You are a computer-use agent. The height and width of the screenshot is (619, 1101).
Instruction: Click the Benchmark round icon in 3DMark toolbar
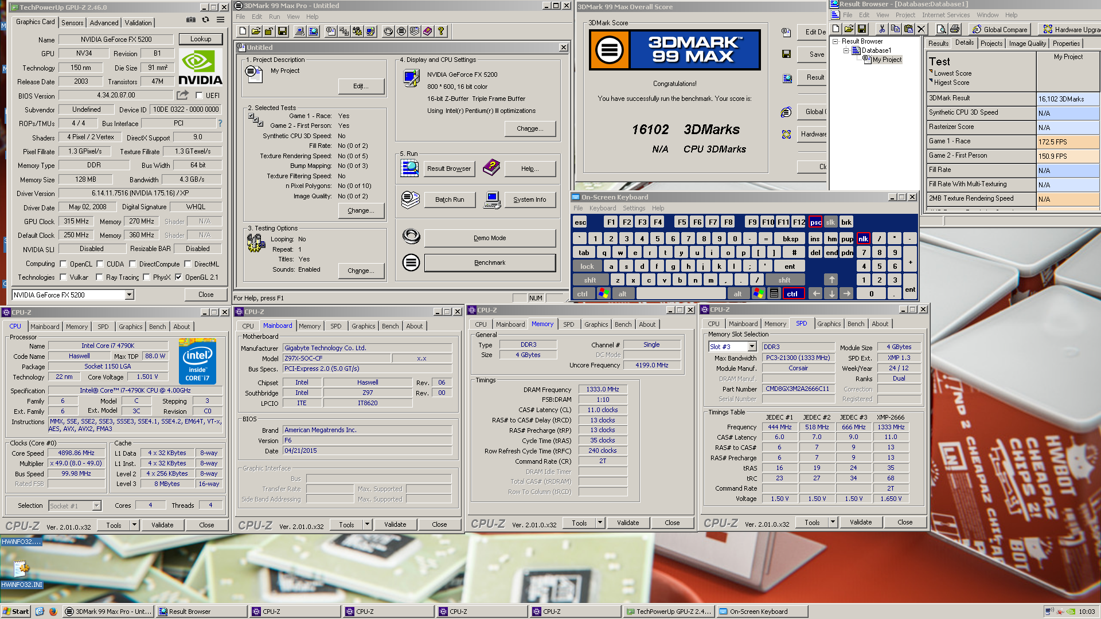pos(401,31)
